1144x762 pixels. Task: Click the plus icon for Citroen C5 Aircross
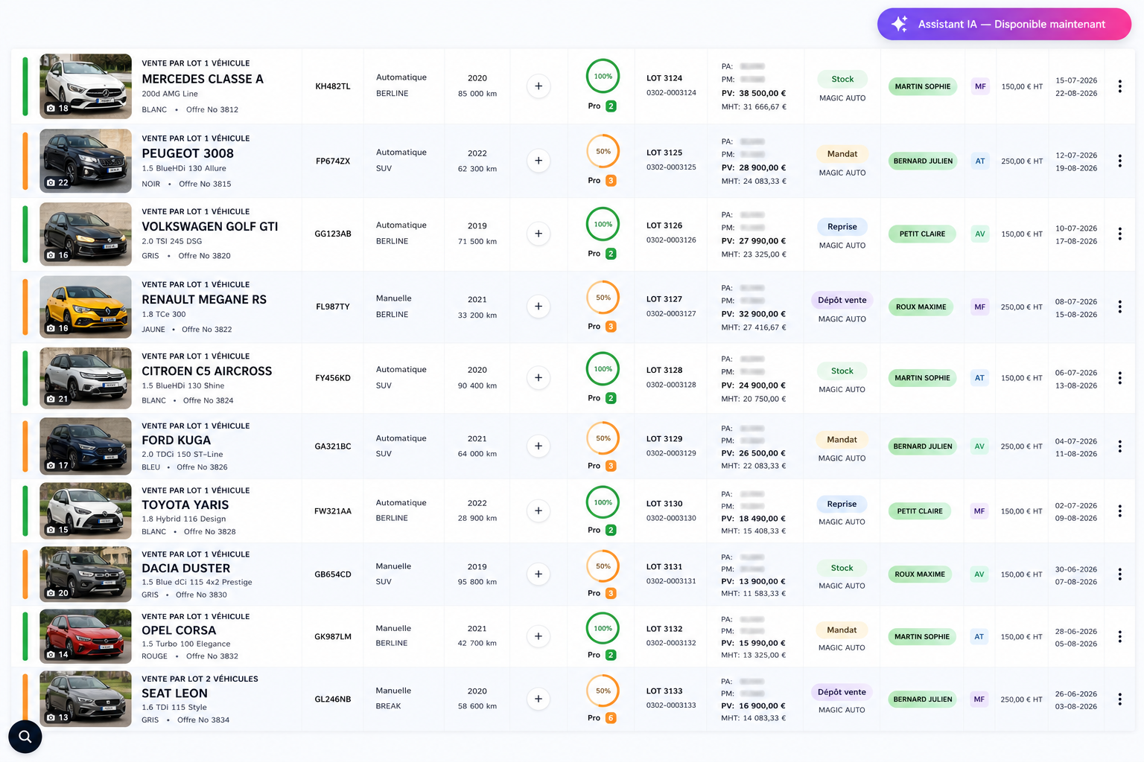click(x=538, y=378)
